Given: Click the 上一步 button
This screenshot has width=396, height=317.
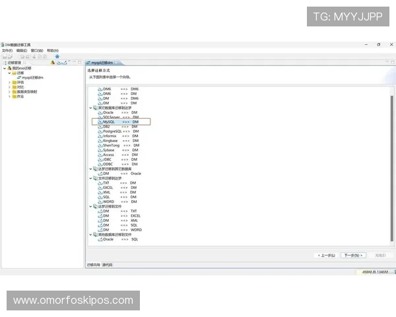Looking at the screenshot, I should coord(327,255).
